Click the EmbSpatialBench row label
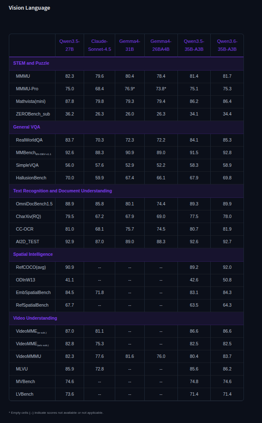 pos(33,293)
